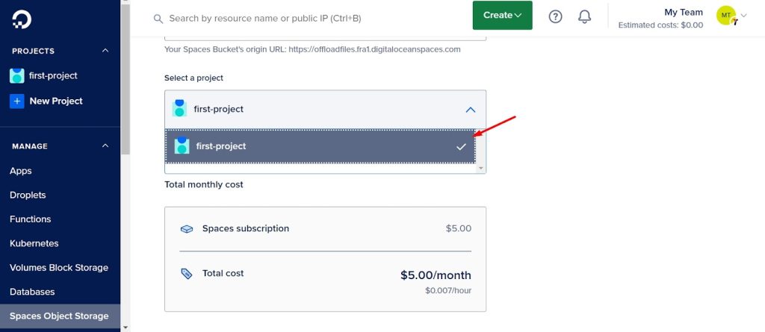Open the account menu chevron beside avatar
765x332 pixels.
click(743, 16)
